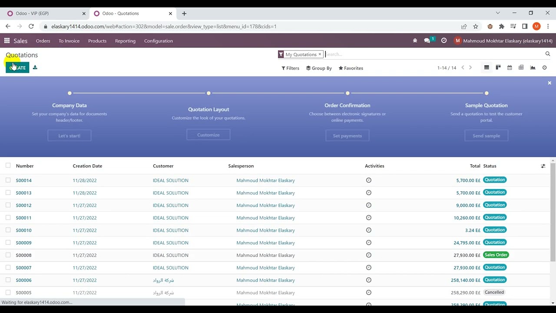Select the checkbox for S00009
This screenshot has height=313, width=556.
click(8, 243)
